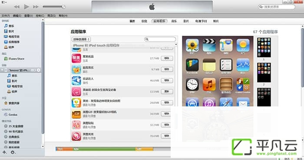
Task: Select the Newsstand shelf icon on home screen
Action: [x=226, y=84]
